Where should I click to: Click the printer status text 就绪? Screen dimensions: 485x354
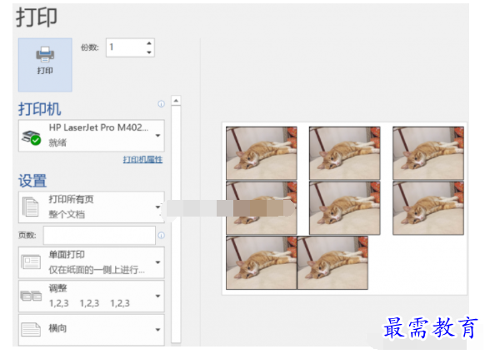[57, 142]
